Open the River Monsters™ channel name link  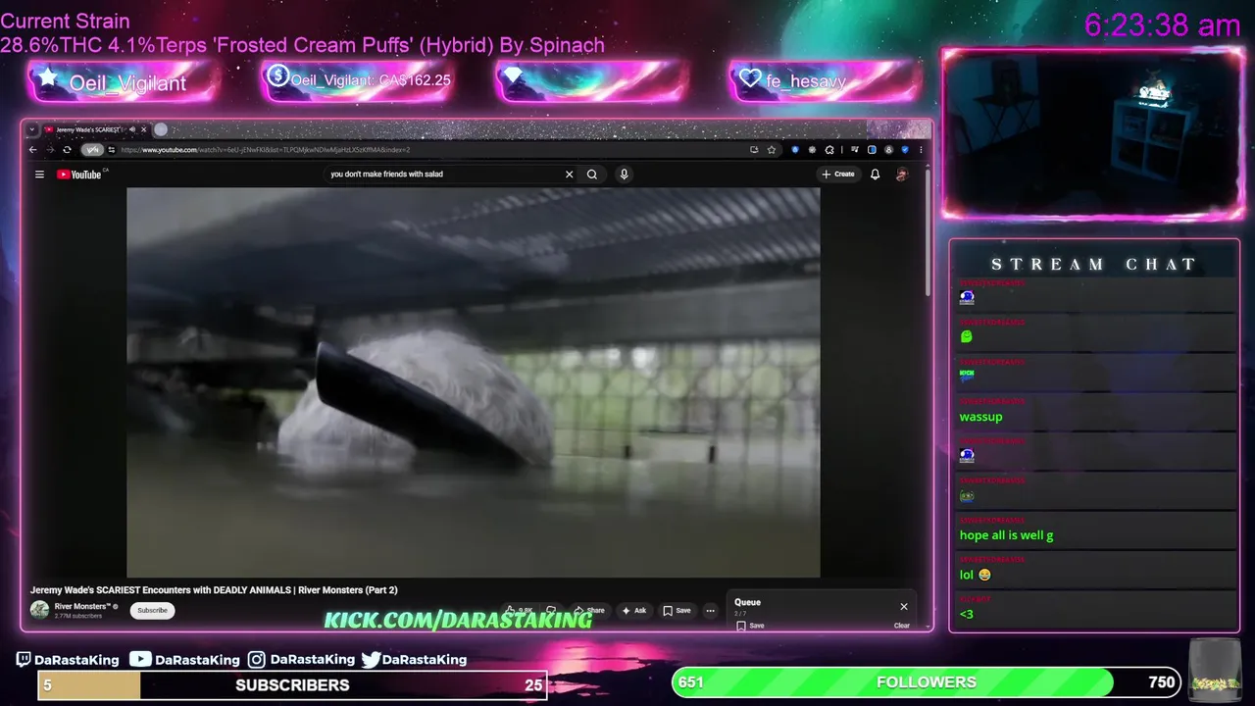[x=82, y=606]
